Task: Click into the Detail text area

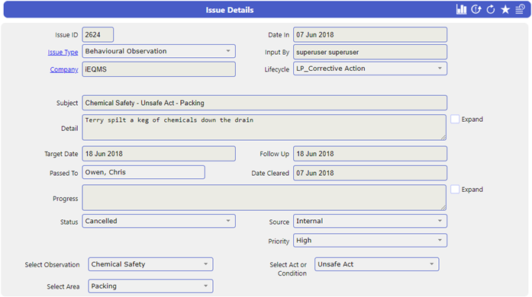Action: 264,127
